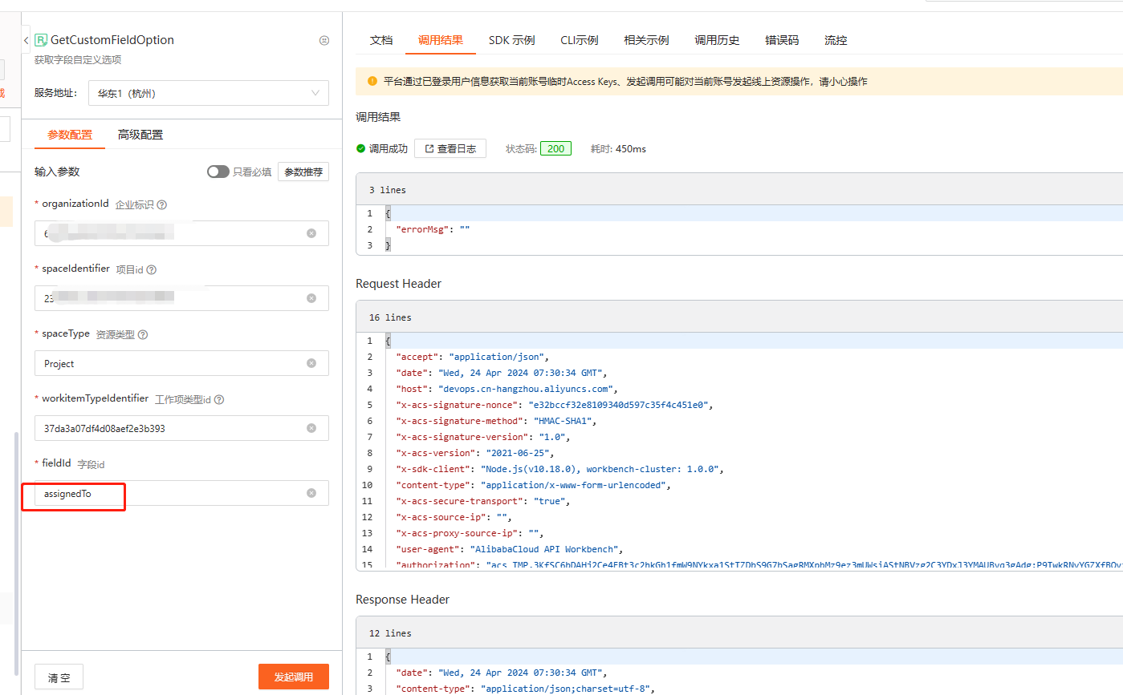Open the 调用结果 tab
The width and height of the screenshot is (1123, 695).
441,40
